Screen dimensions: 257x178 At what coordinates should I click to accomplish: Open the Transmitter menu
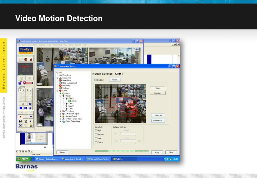coord(57,45)
